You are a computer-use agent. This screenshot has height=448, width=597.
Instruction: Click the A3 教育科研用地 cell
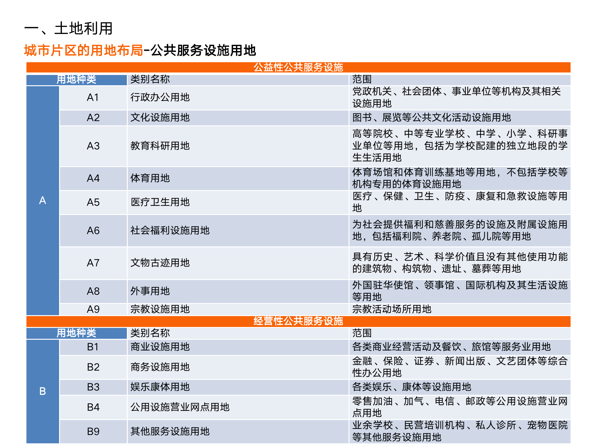pyautogui.click(x=160, y=146)
